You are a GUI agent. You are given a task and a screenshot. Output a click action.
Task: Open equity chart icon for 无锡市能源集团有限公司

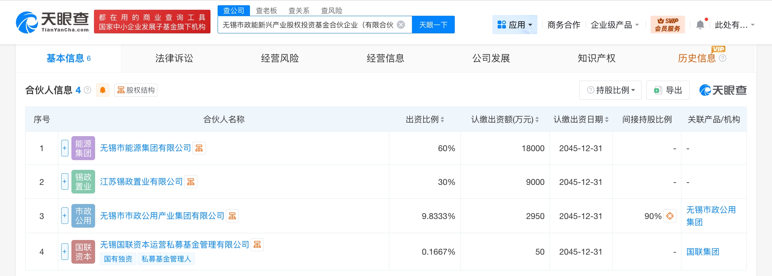[x=199, y=148]
